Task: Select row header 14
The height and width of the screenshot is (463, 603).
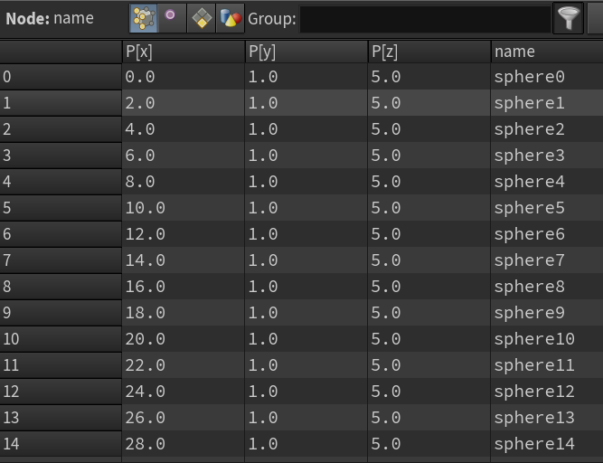Action: (61, 444)
